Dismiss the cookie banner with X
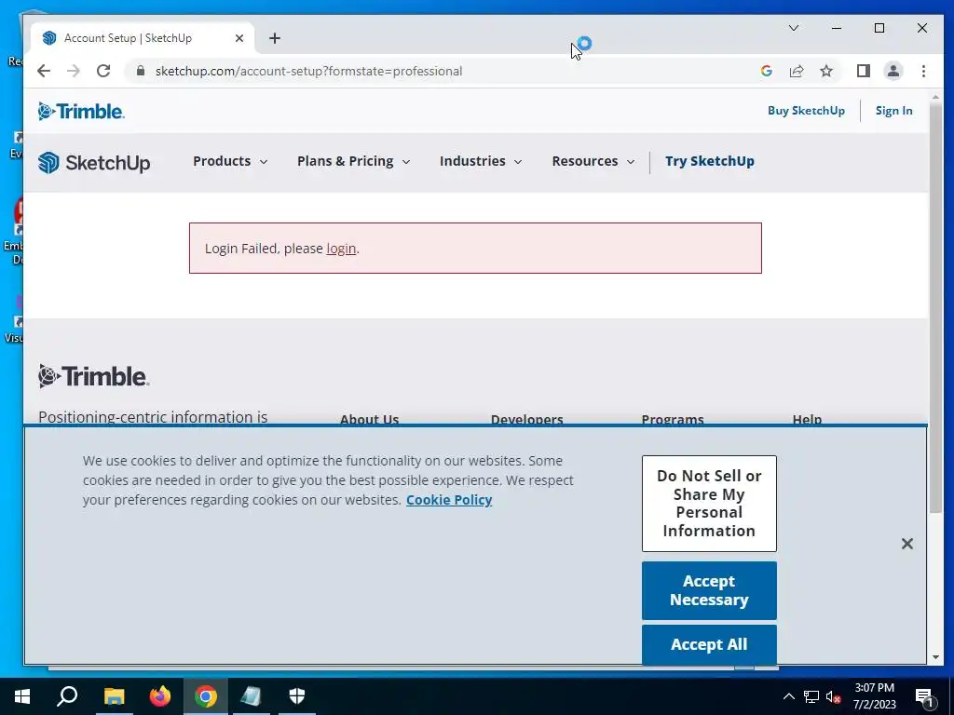The image size is (954, 715). point(907,544)
